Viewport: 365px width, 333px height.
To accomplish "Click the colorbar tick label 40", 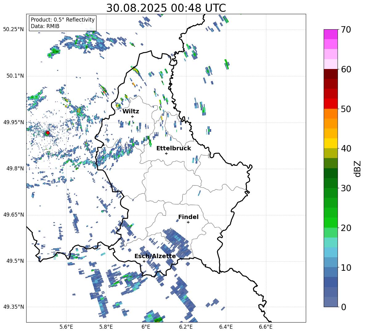I will tap(346, 148).
